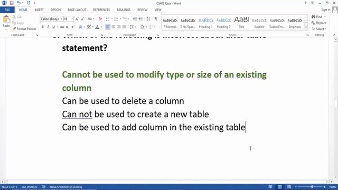Image resolution: width=338 pixels, height=190 pixels.
Task: Open the font size dropdown
Action: tap(72, 19)
